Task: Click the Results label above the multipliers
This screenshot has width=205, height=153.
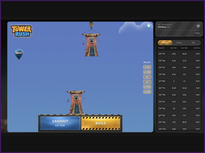Action: coord(147,62)
